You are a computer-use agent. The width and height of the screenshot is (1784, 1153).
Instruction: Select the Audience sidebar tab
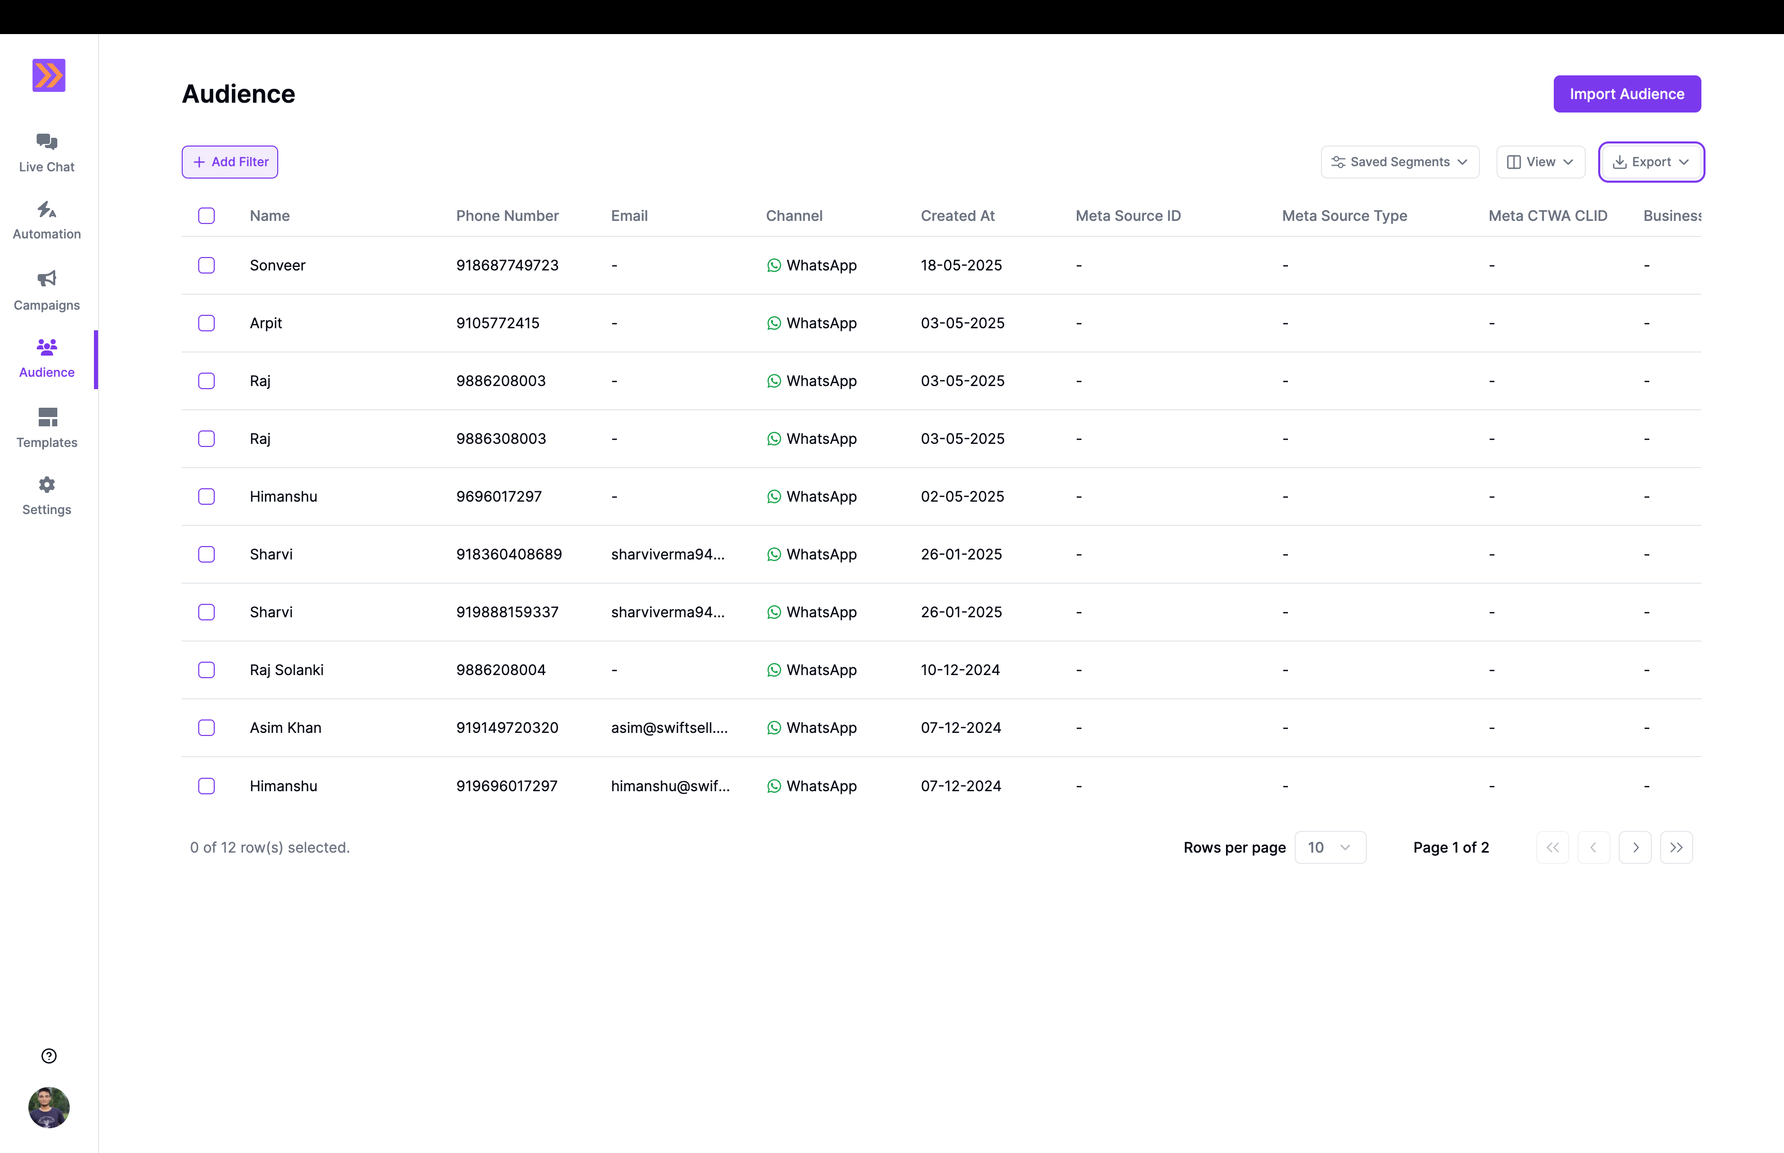[x=46, y=358]
